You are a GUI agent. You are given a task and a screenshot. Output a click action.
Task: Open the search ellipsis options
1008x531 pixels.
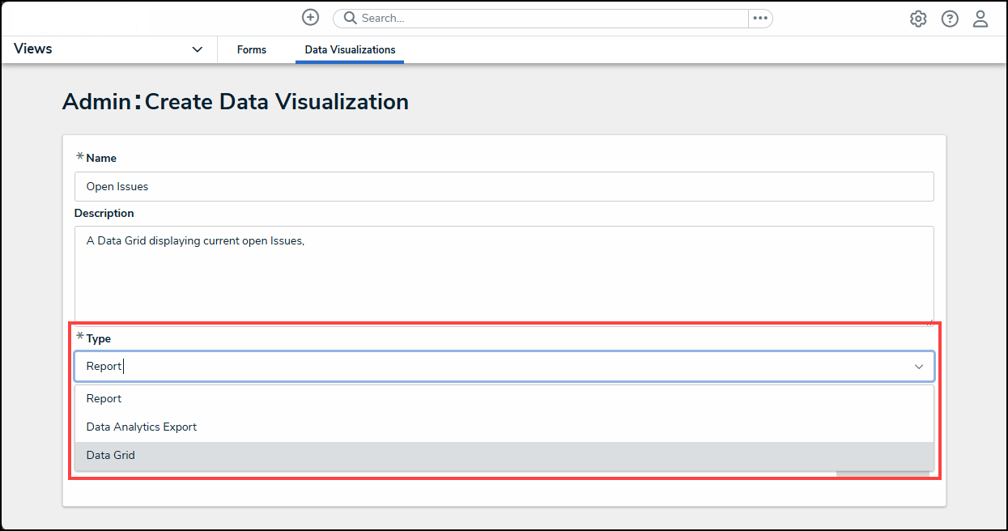pyautogui.click(x=759, y=18)
